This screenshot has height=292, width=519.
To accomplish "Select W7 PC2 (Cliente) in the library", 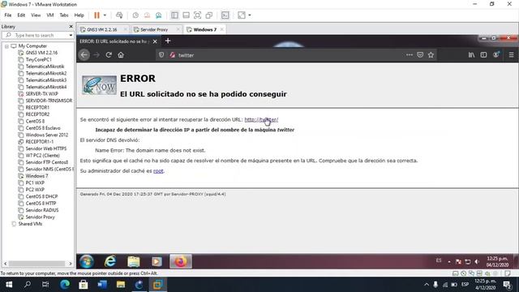I will coord(43,155).
